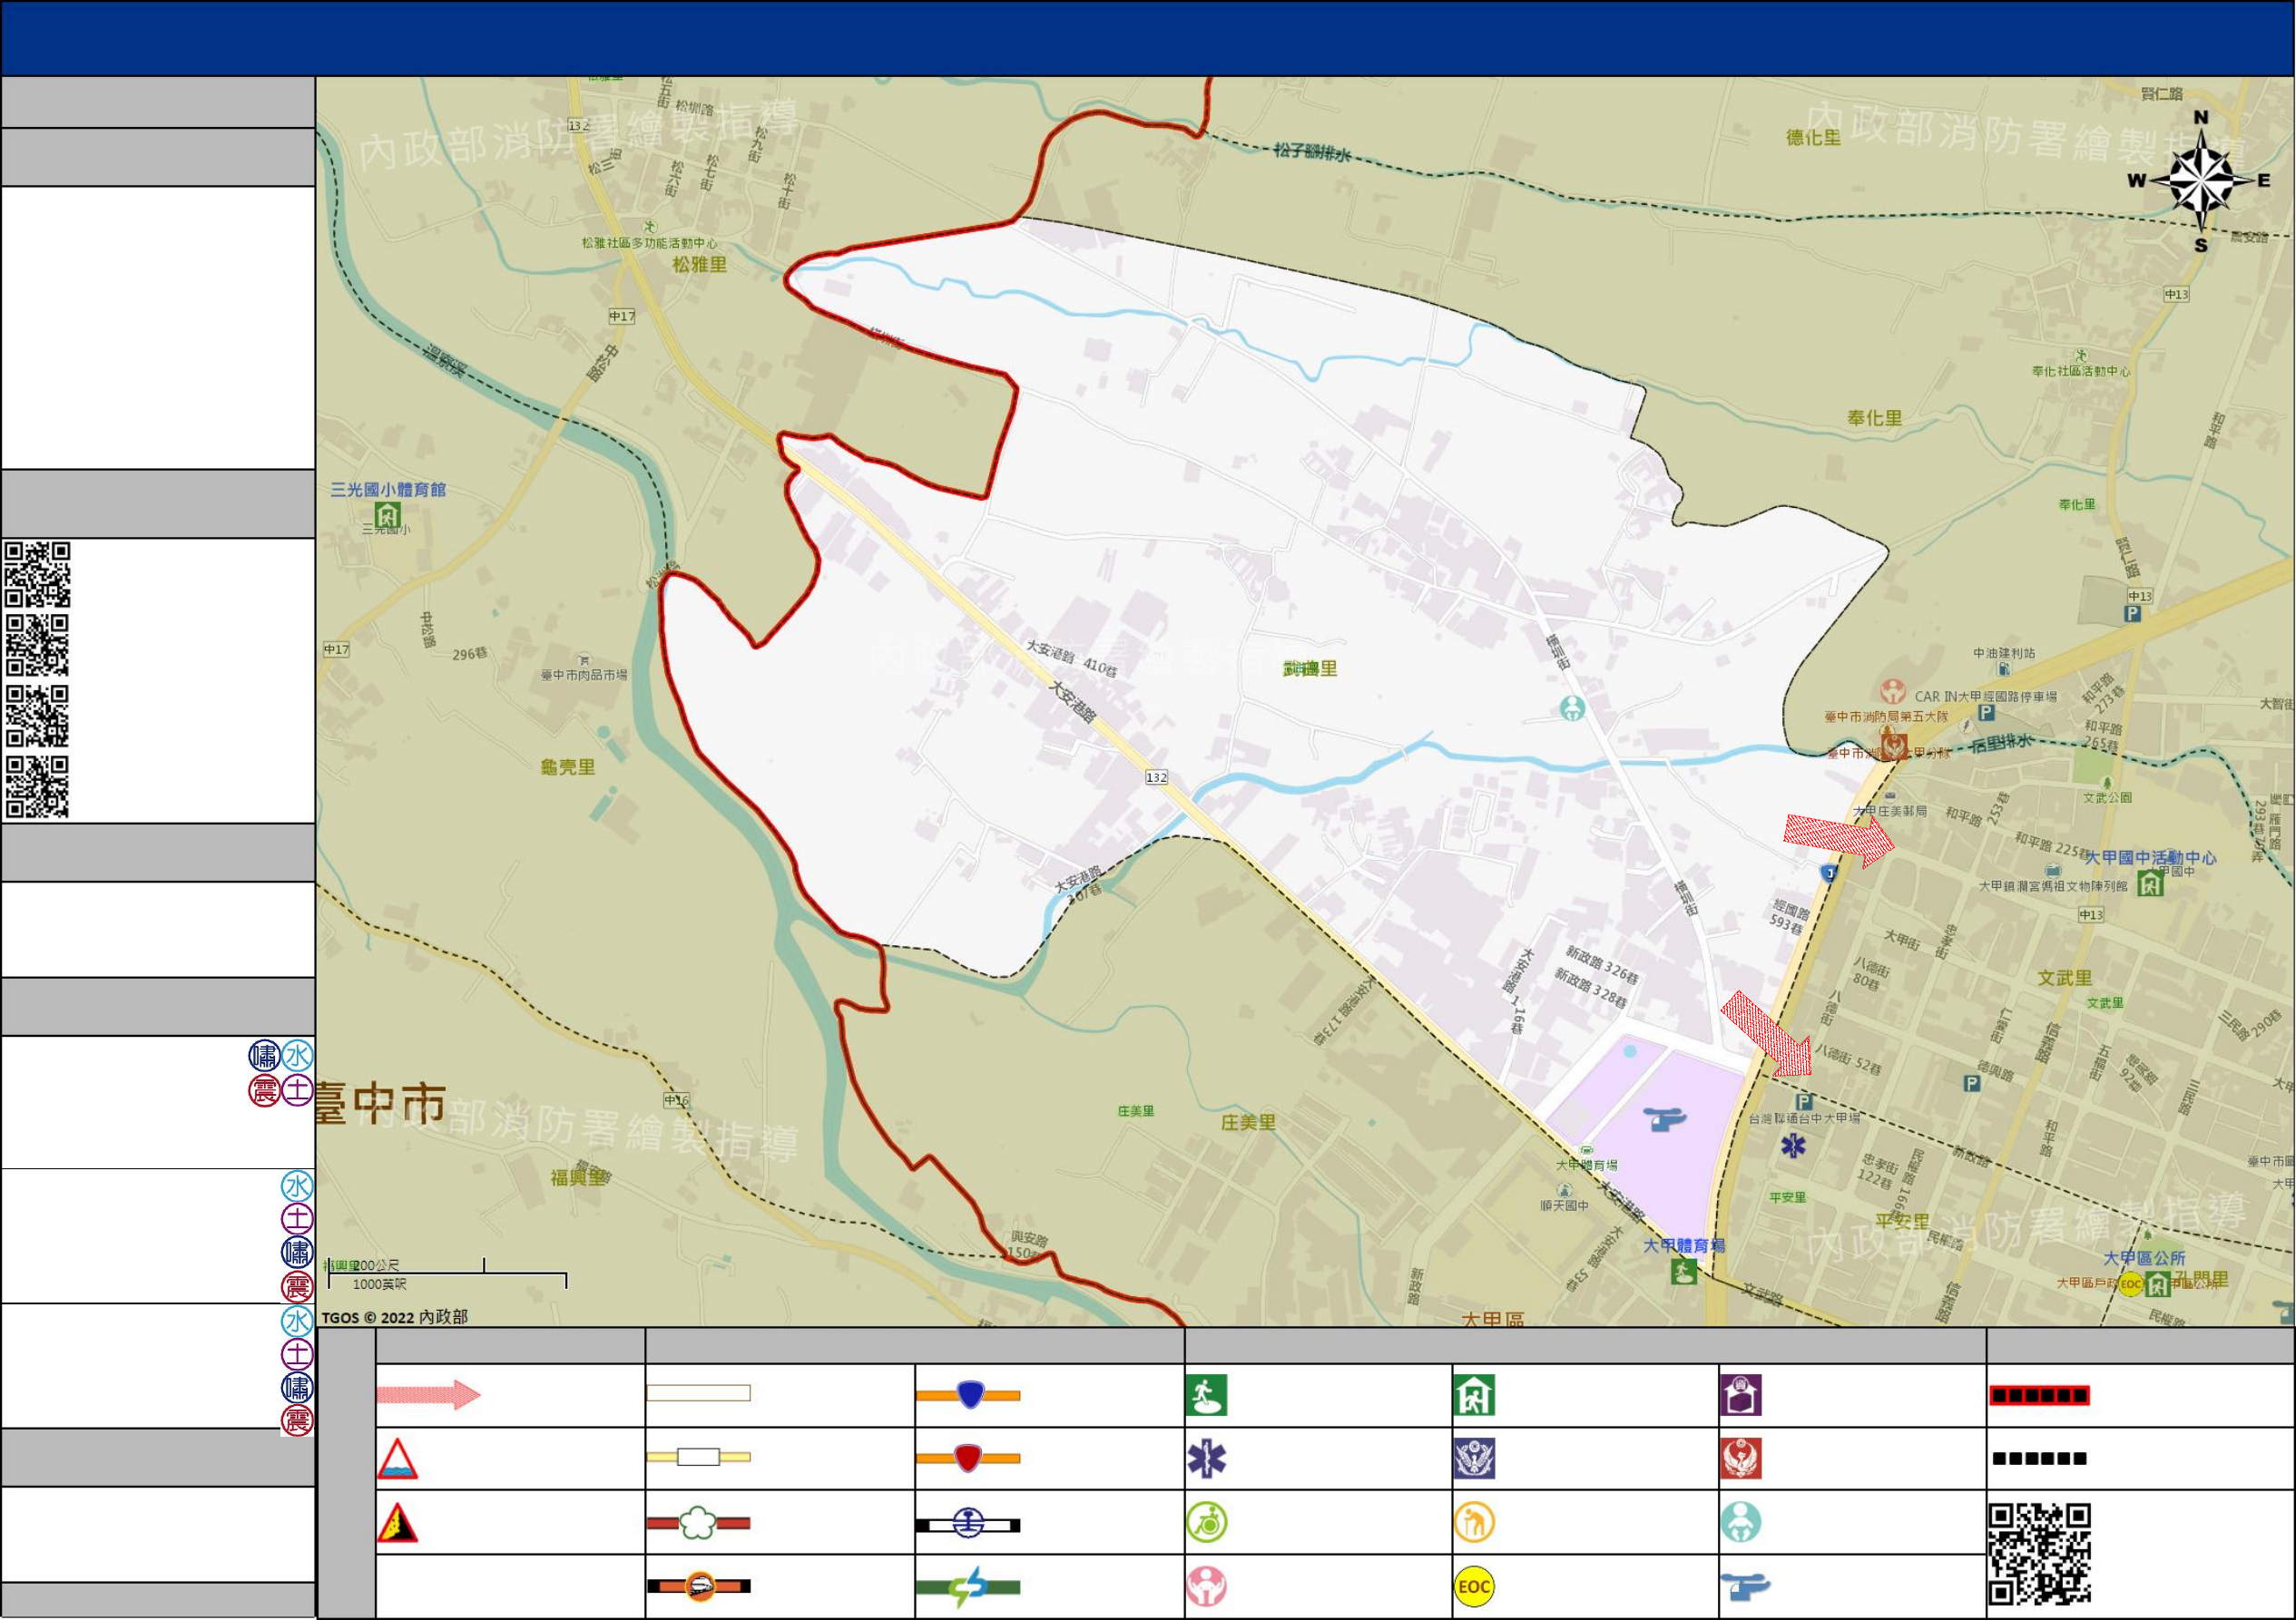Click the flood warning triangle in the legend

[397, 1459]
